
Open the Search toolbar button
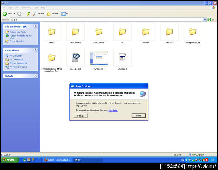pyautogui.click(x=39, y=13)
